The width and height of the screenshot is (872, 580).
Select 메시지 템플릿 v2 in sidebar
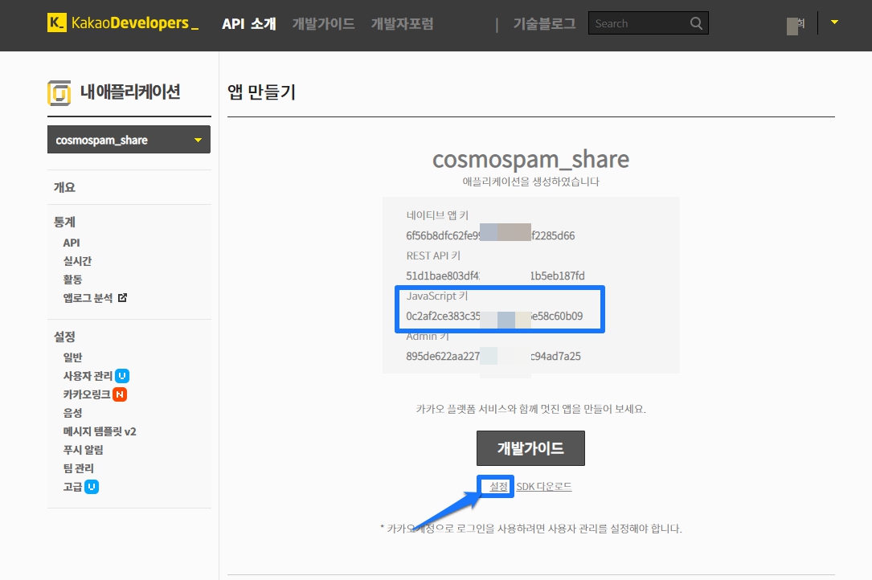coord(100,431)
